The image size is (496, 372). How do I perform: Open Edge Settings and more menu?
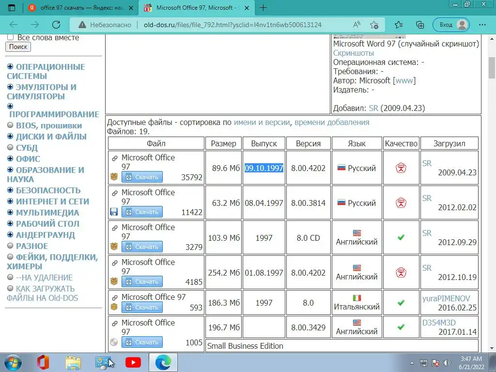(x=482, y=25)
